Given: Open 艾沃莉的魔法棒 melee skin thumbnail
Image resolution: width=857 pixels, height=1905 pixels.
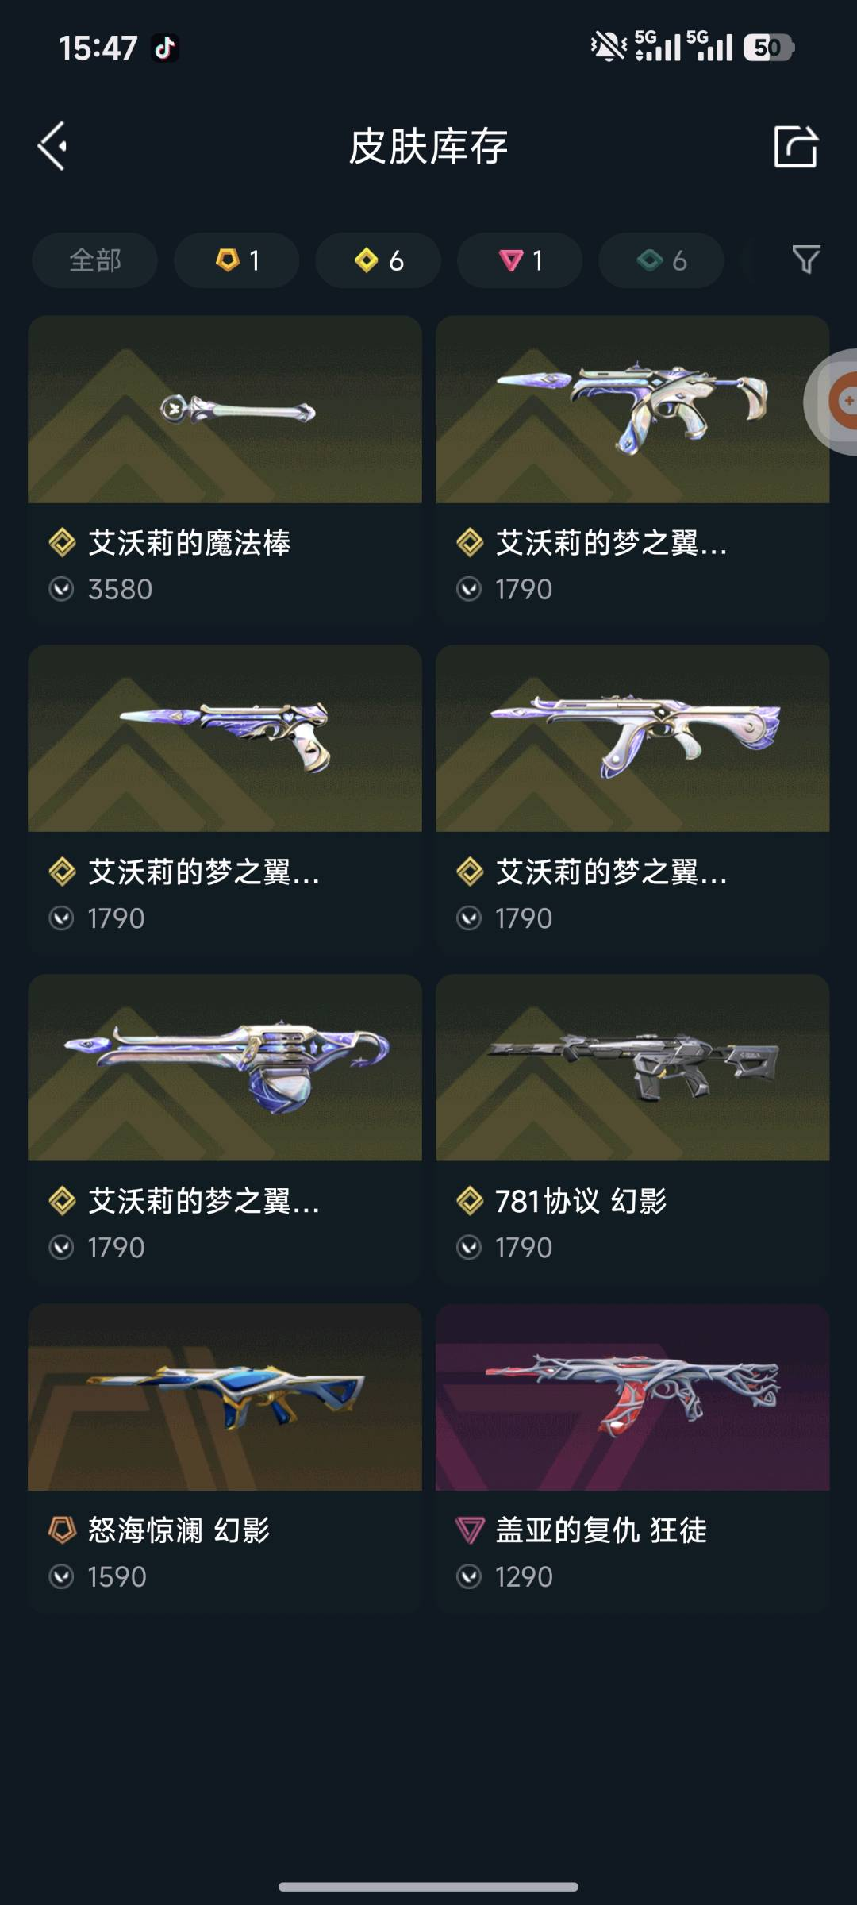Looking at the screenshot, I should (225, 410).
